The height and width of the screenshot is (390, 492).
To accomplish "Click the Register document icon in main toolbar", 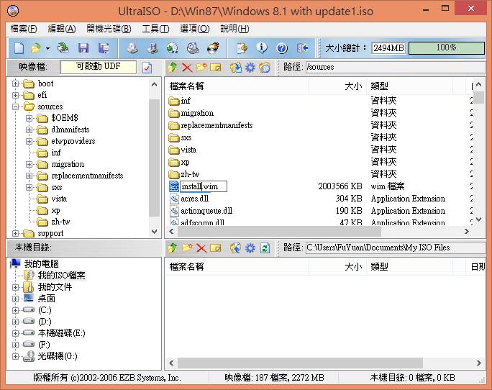I will 242,48.
